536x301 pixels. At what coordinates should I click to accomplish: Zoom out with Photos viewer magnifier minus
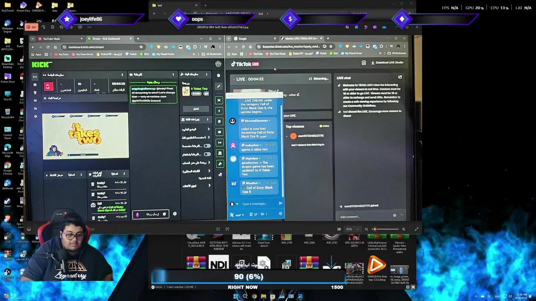pyautogui.click(x=366, y=229)
